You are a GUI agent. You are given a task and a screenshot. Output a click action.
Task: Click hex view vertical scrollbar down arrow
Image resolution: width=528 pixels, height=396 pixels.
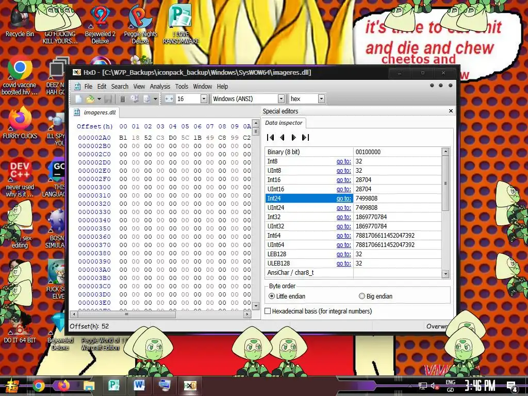point(256,306)
